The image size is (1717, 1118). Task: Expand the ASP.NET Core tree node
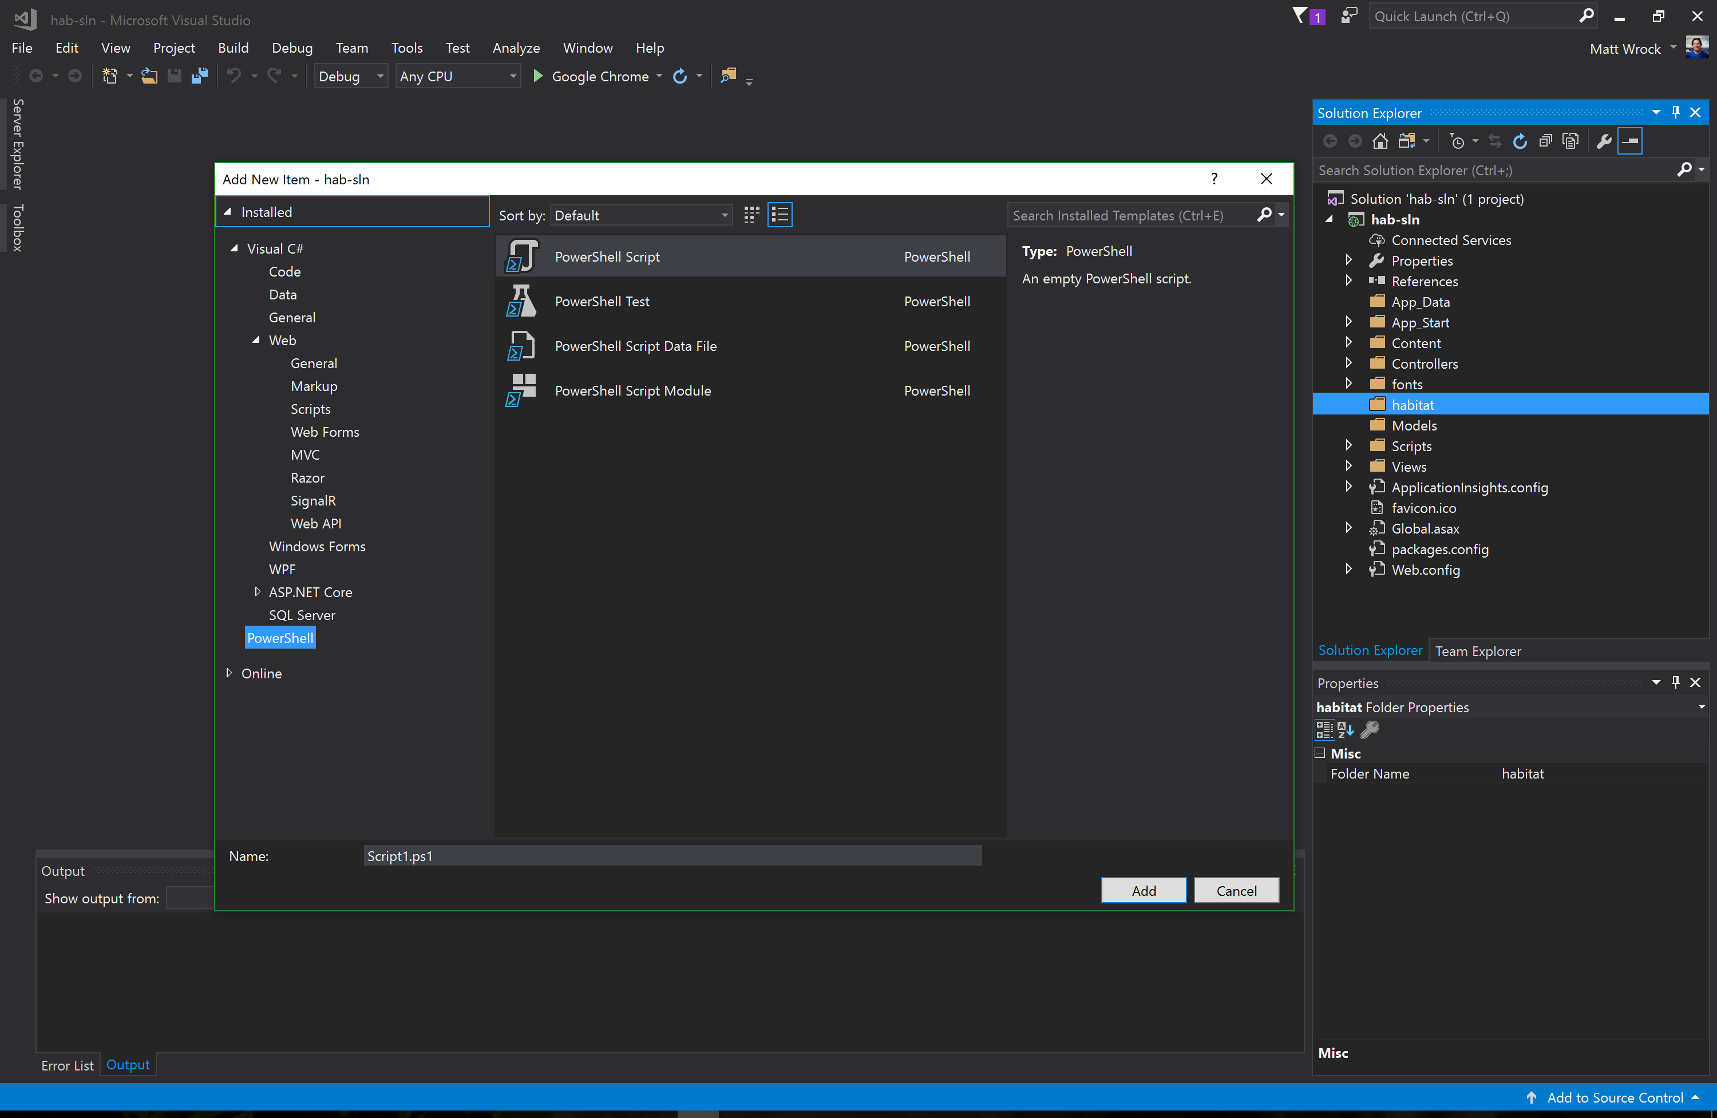[x=258, y=592]
